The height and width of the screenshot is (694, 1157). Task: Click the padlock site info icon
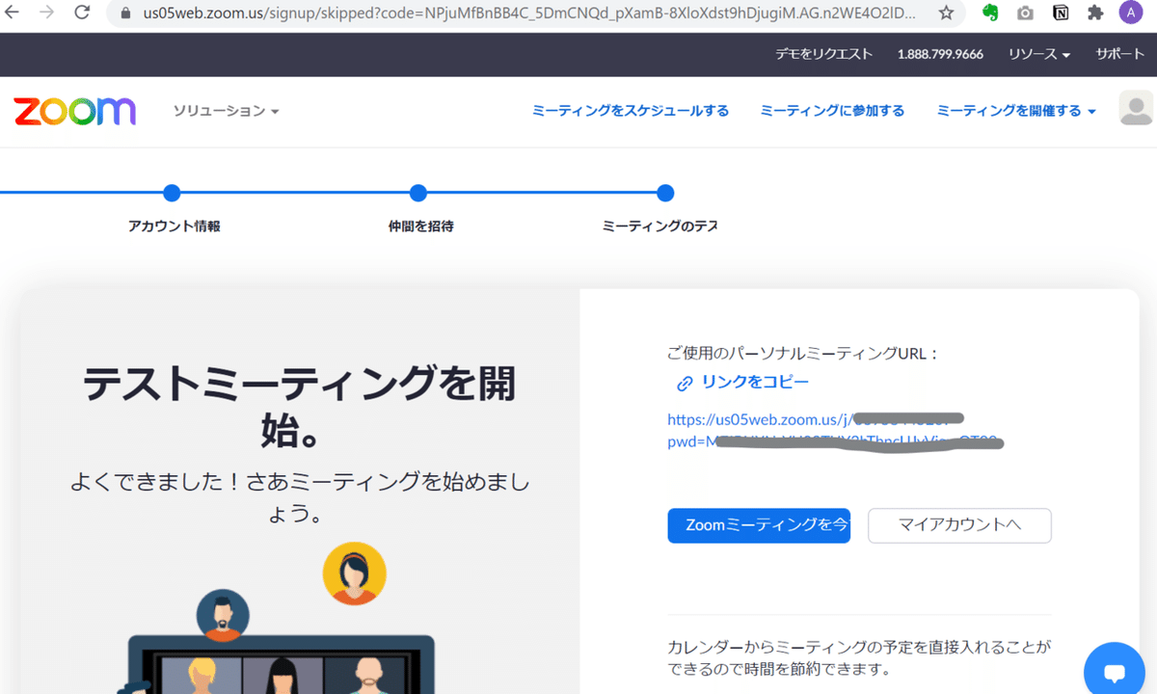click(x=125, y=13)
